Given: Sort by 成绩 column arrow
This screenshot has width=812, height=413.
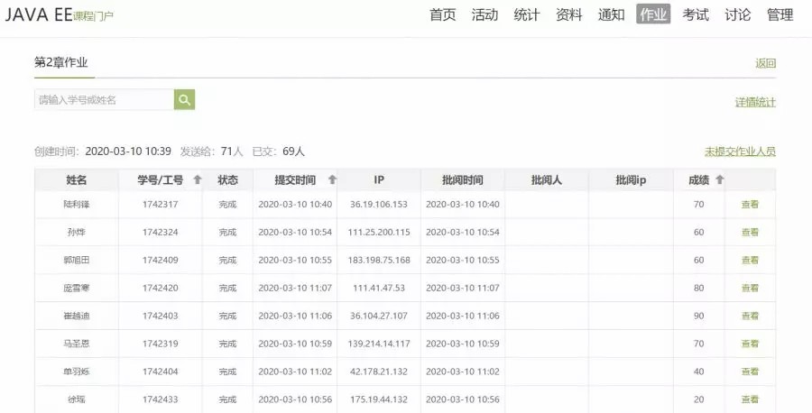Looking at the screenshot, I should (x=719, y=180).
